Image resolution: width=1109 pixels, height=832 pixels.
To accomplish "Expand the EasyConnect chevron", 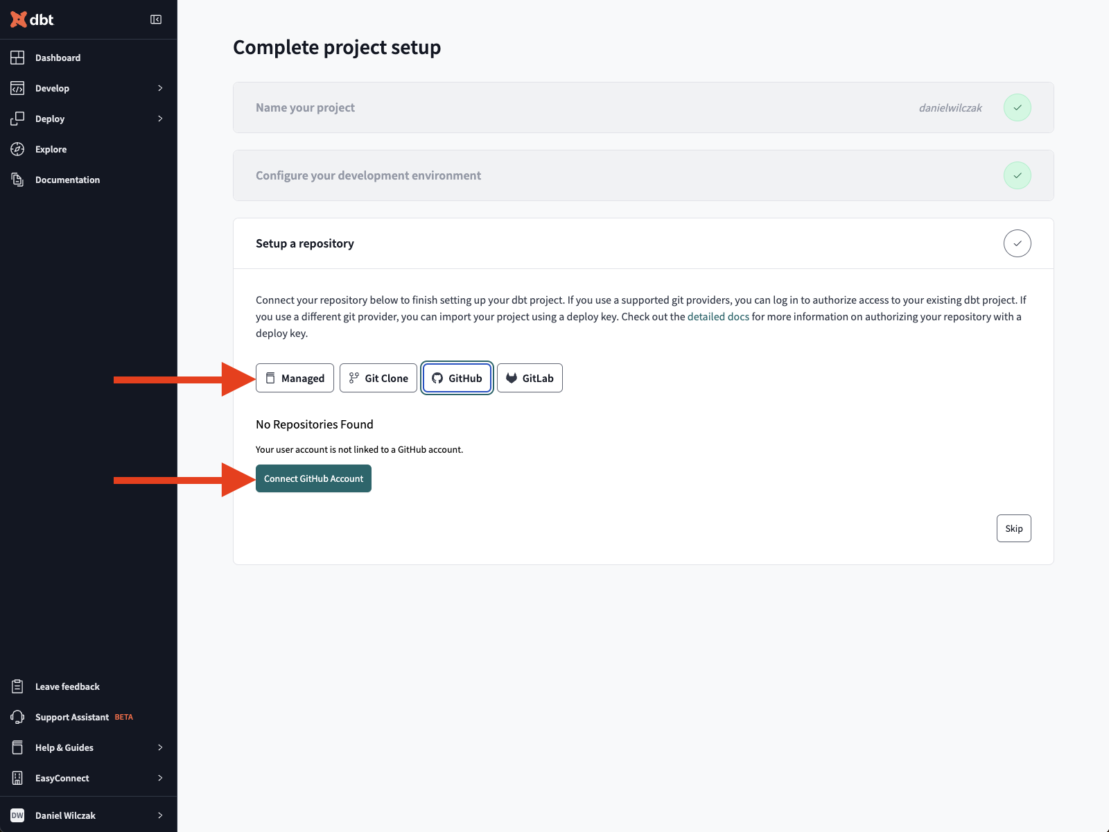I will point(160,778).
